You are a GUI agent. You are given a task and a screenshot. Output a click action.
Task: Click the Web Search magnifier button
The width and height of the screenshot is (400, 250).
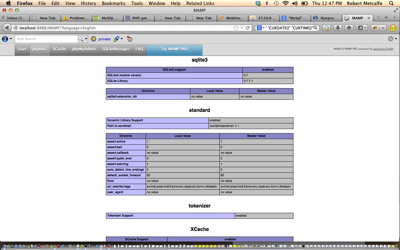coord(81,39)
